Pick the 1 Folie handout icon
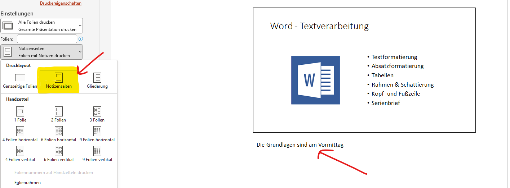Image resolution: width=510 pixels, height=188 pixels. 20,111
